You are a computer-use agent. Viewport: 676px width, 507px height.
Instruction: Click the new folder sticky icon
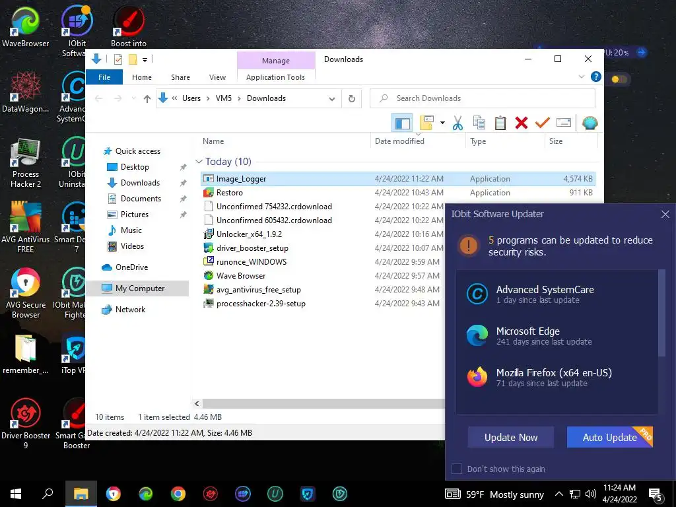tap(426, 123)
